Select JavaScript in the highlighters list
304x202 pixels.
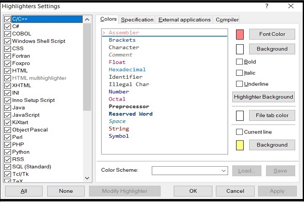coord(26,115)
